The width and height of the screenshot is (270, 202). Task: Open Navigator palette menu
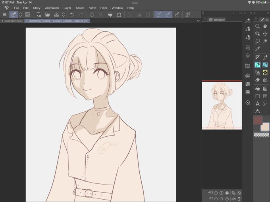(x=204, y=19)
